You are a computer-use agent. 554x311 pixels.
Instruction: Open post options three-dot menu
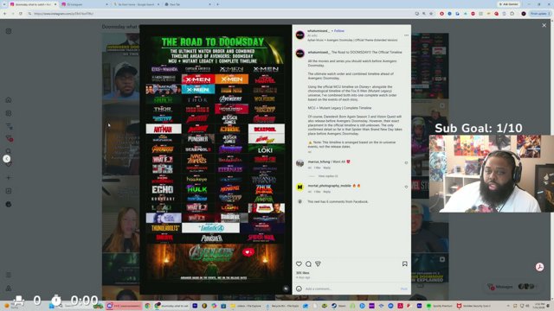point(406,35)
